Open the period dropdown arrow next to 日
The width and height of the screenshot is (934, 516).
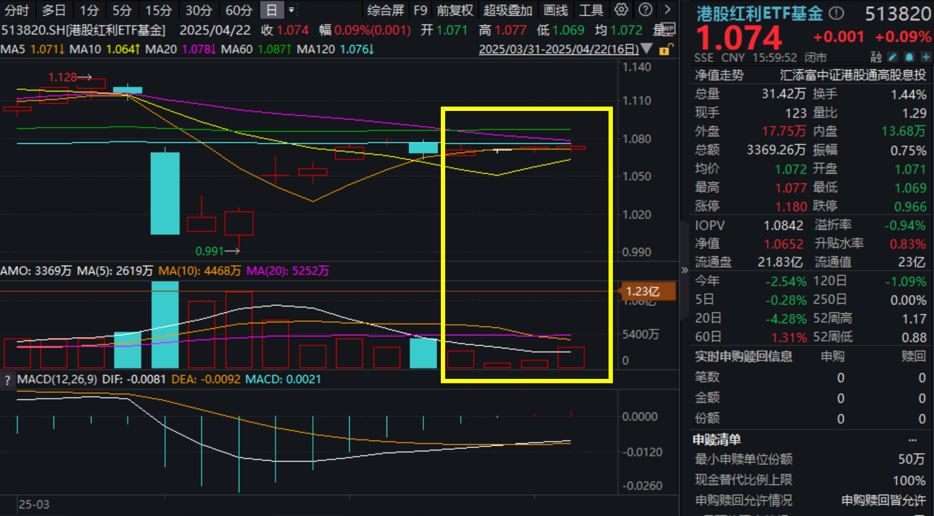[x=292, y=10]
